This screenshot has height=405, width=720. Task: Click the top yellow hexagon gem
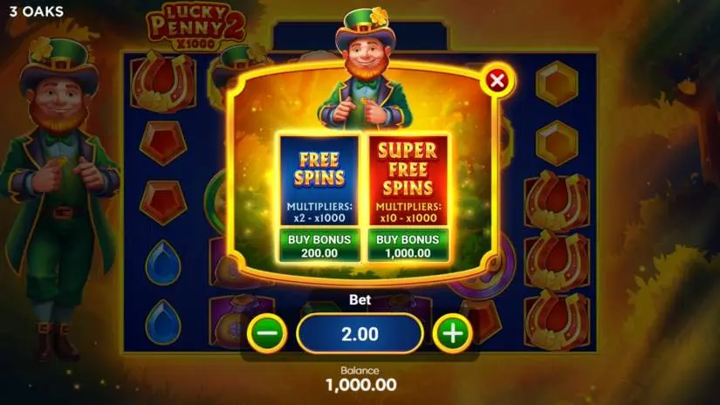(x=557, y=84)
